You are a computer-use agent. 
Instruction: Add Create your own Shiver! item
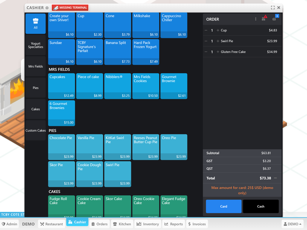point(61,25)
